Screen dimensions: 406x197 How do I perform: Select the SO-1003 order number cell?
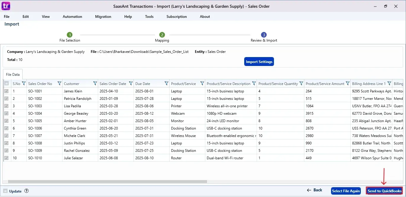click(x=44, y=106)
